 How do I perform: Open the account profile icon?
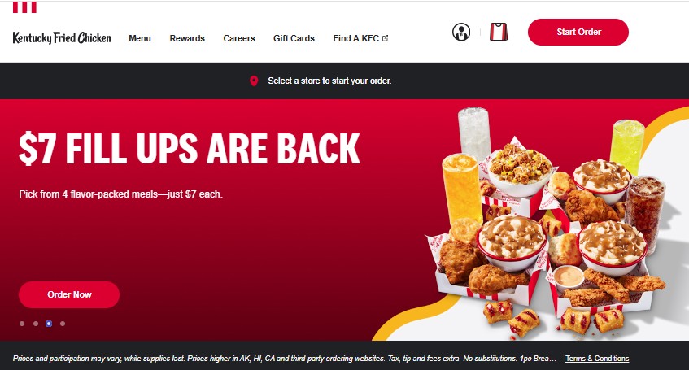coord(461,32)
